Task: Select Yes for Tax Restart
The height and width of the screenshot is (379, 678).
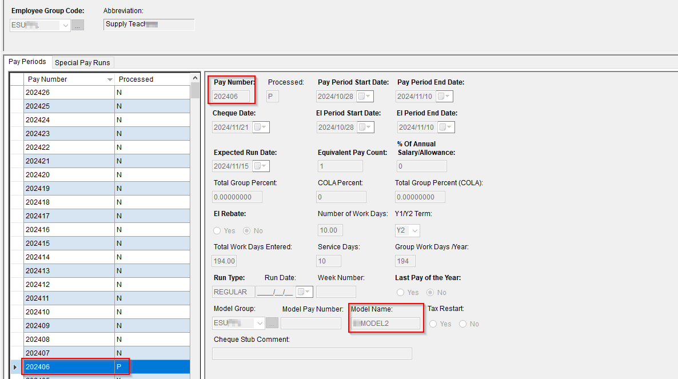Action: 433,324
